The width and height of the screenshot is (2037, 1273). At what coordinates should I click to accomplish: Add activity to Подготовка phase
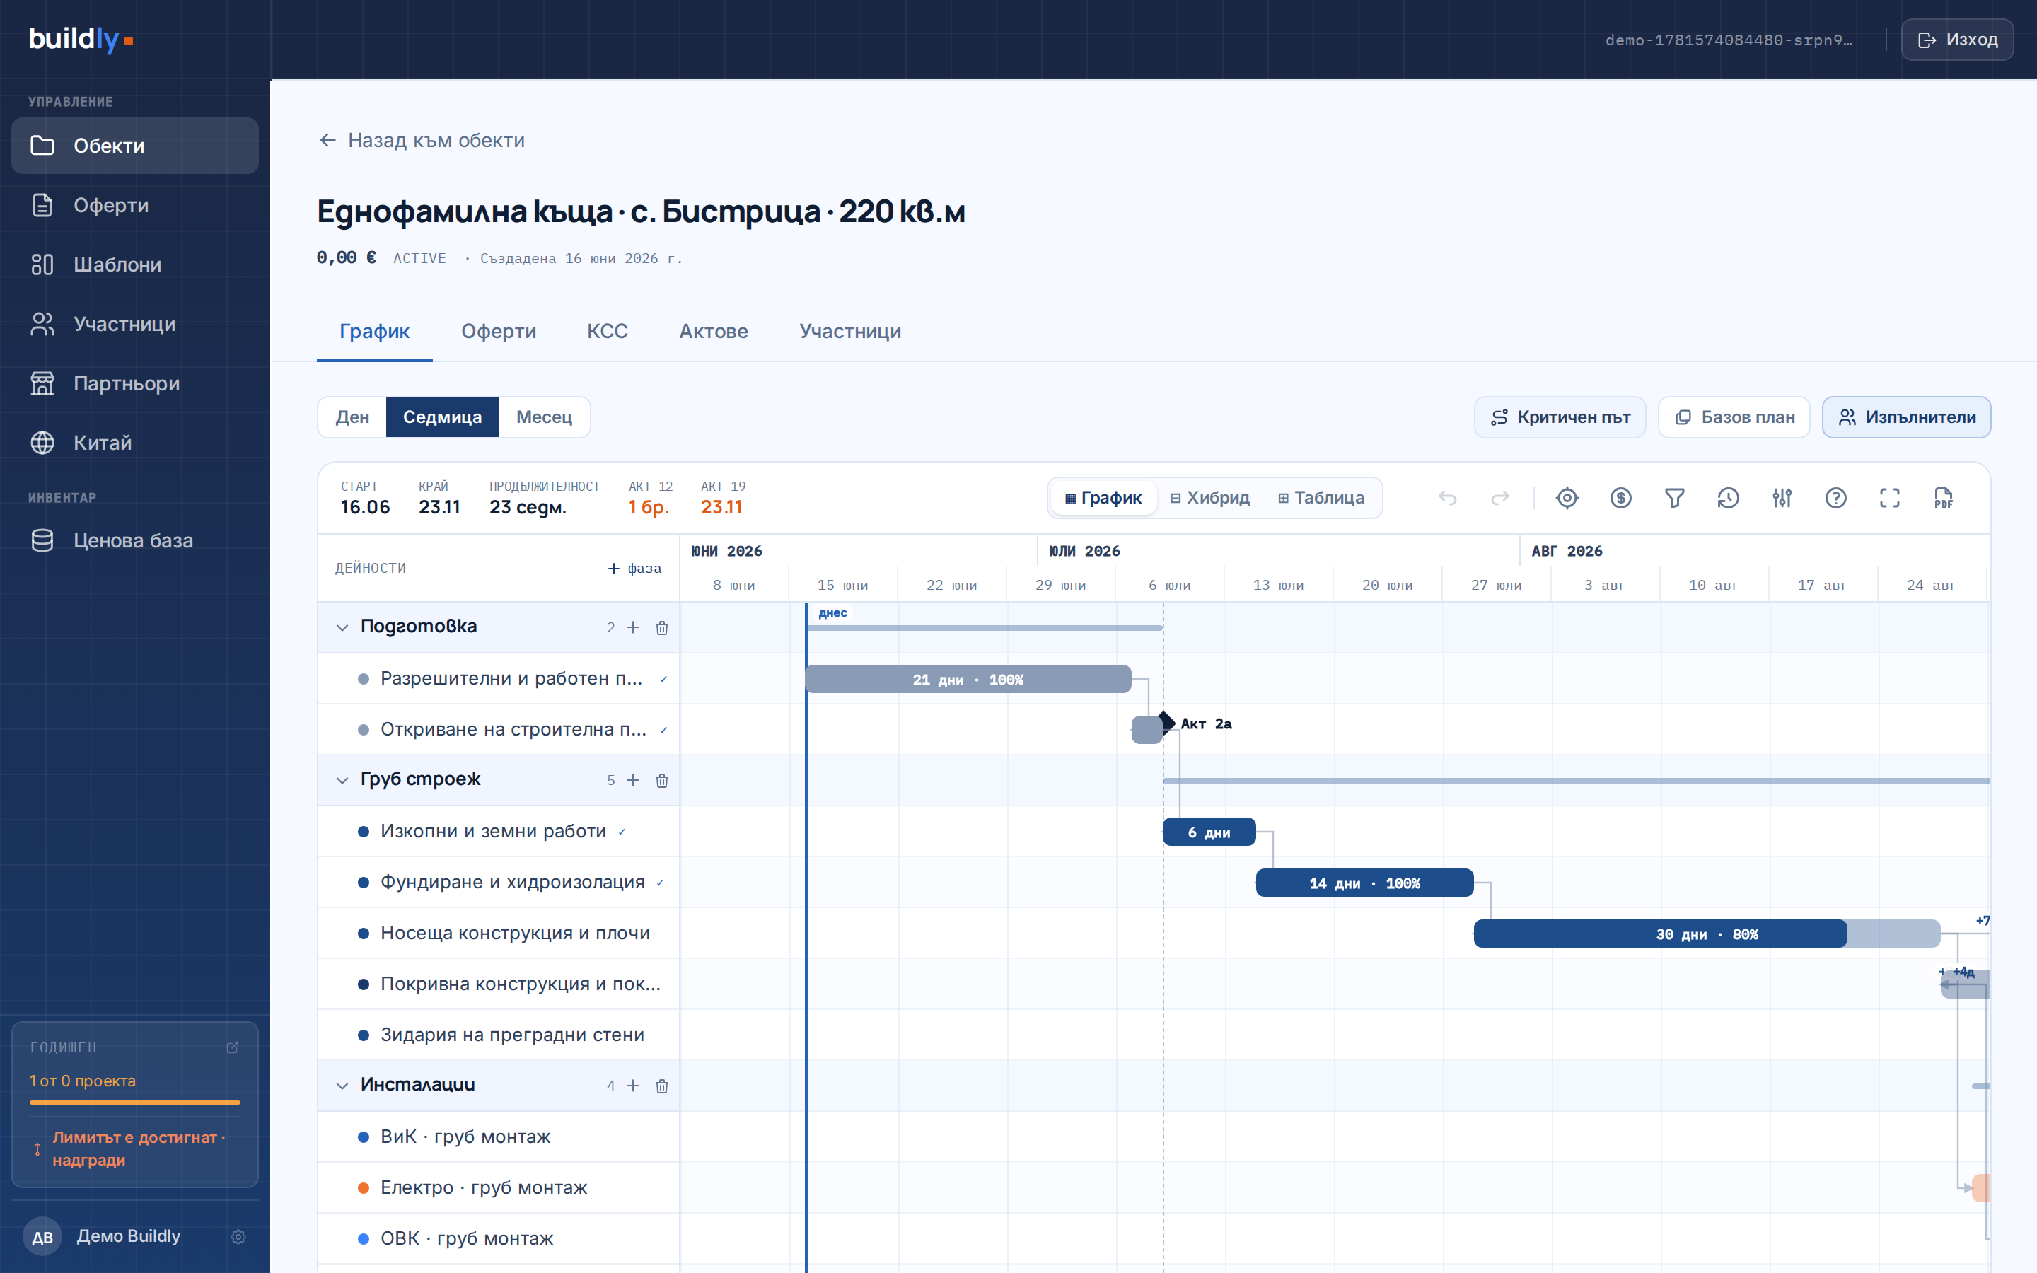click(x=633, y=628)
